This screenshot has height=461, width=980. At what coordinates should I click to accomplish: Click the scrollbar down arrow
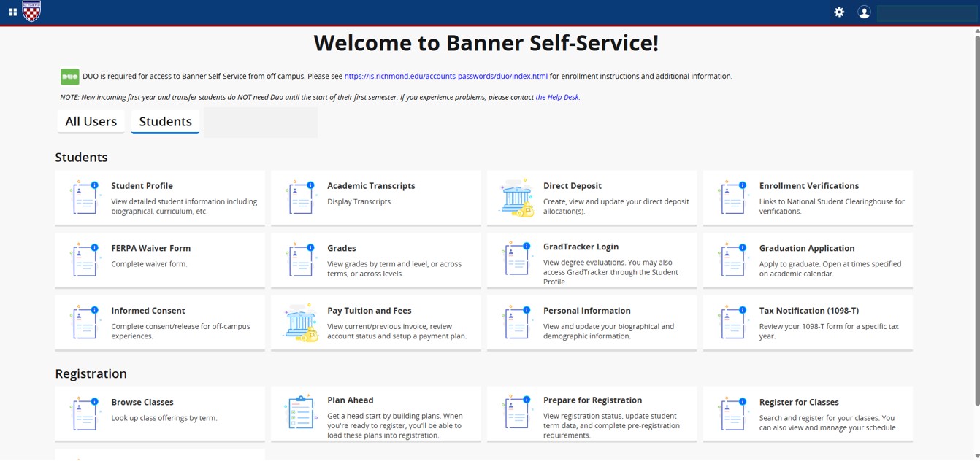(977, 456)
